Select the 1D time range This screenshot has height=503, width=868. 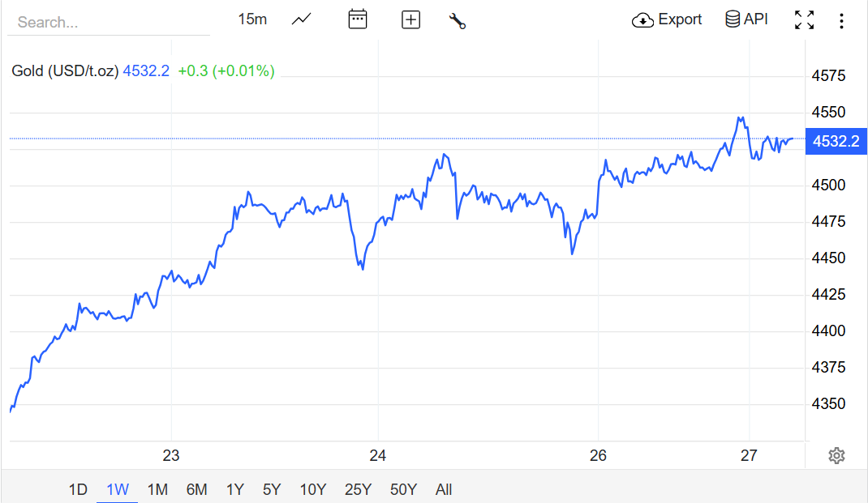click(78, 489)
